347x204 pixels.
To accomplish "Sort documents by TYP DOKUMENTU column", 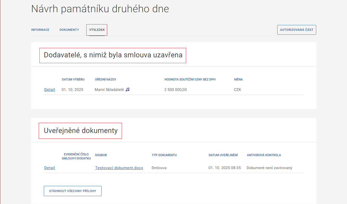I will tap(164, 155).
